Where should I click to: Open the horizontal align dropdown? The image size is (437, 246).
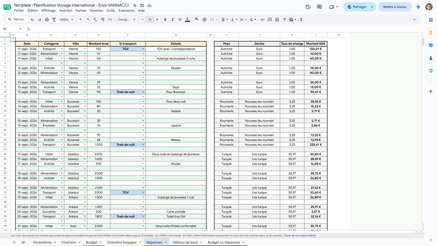tap(225, 20)
